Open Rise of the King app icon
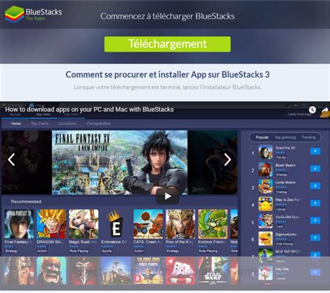Screen dimensions: 330x293 pos(180,224)
